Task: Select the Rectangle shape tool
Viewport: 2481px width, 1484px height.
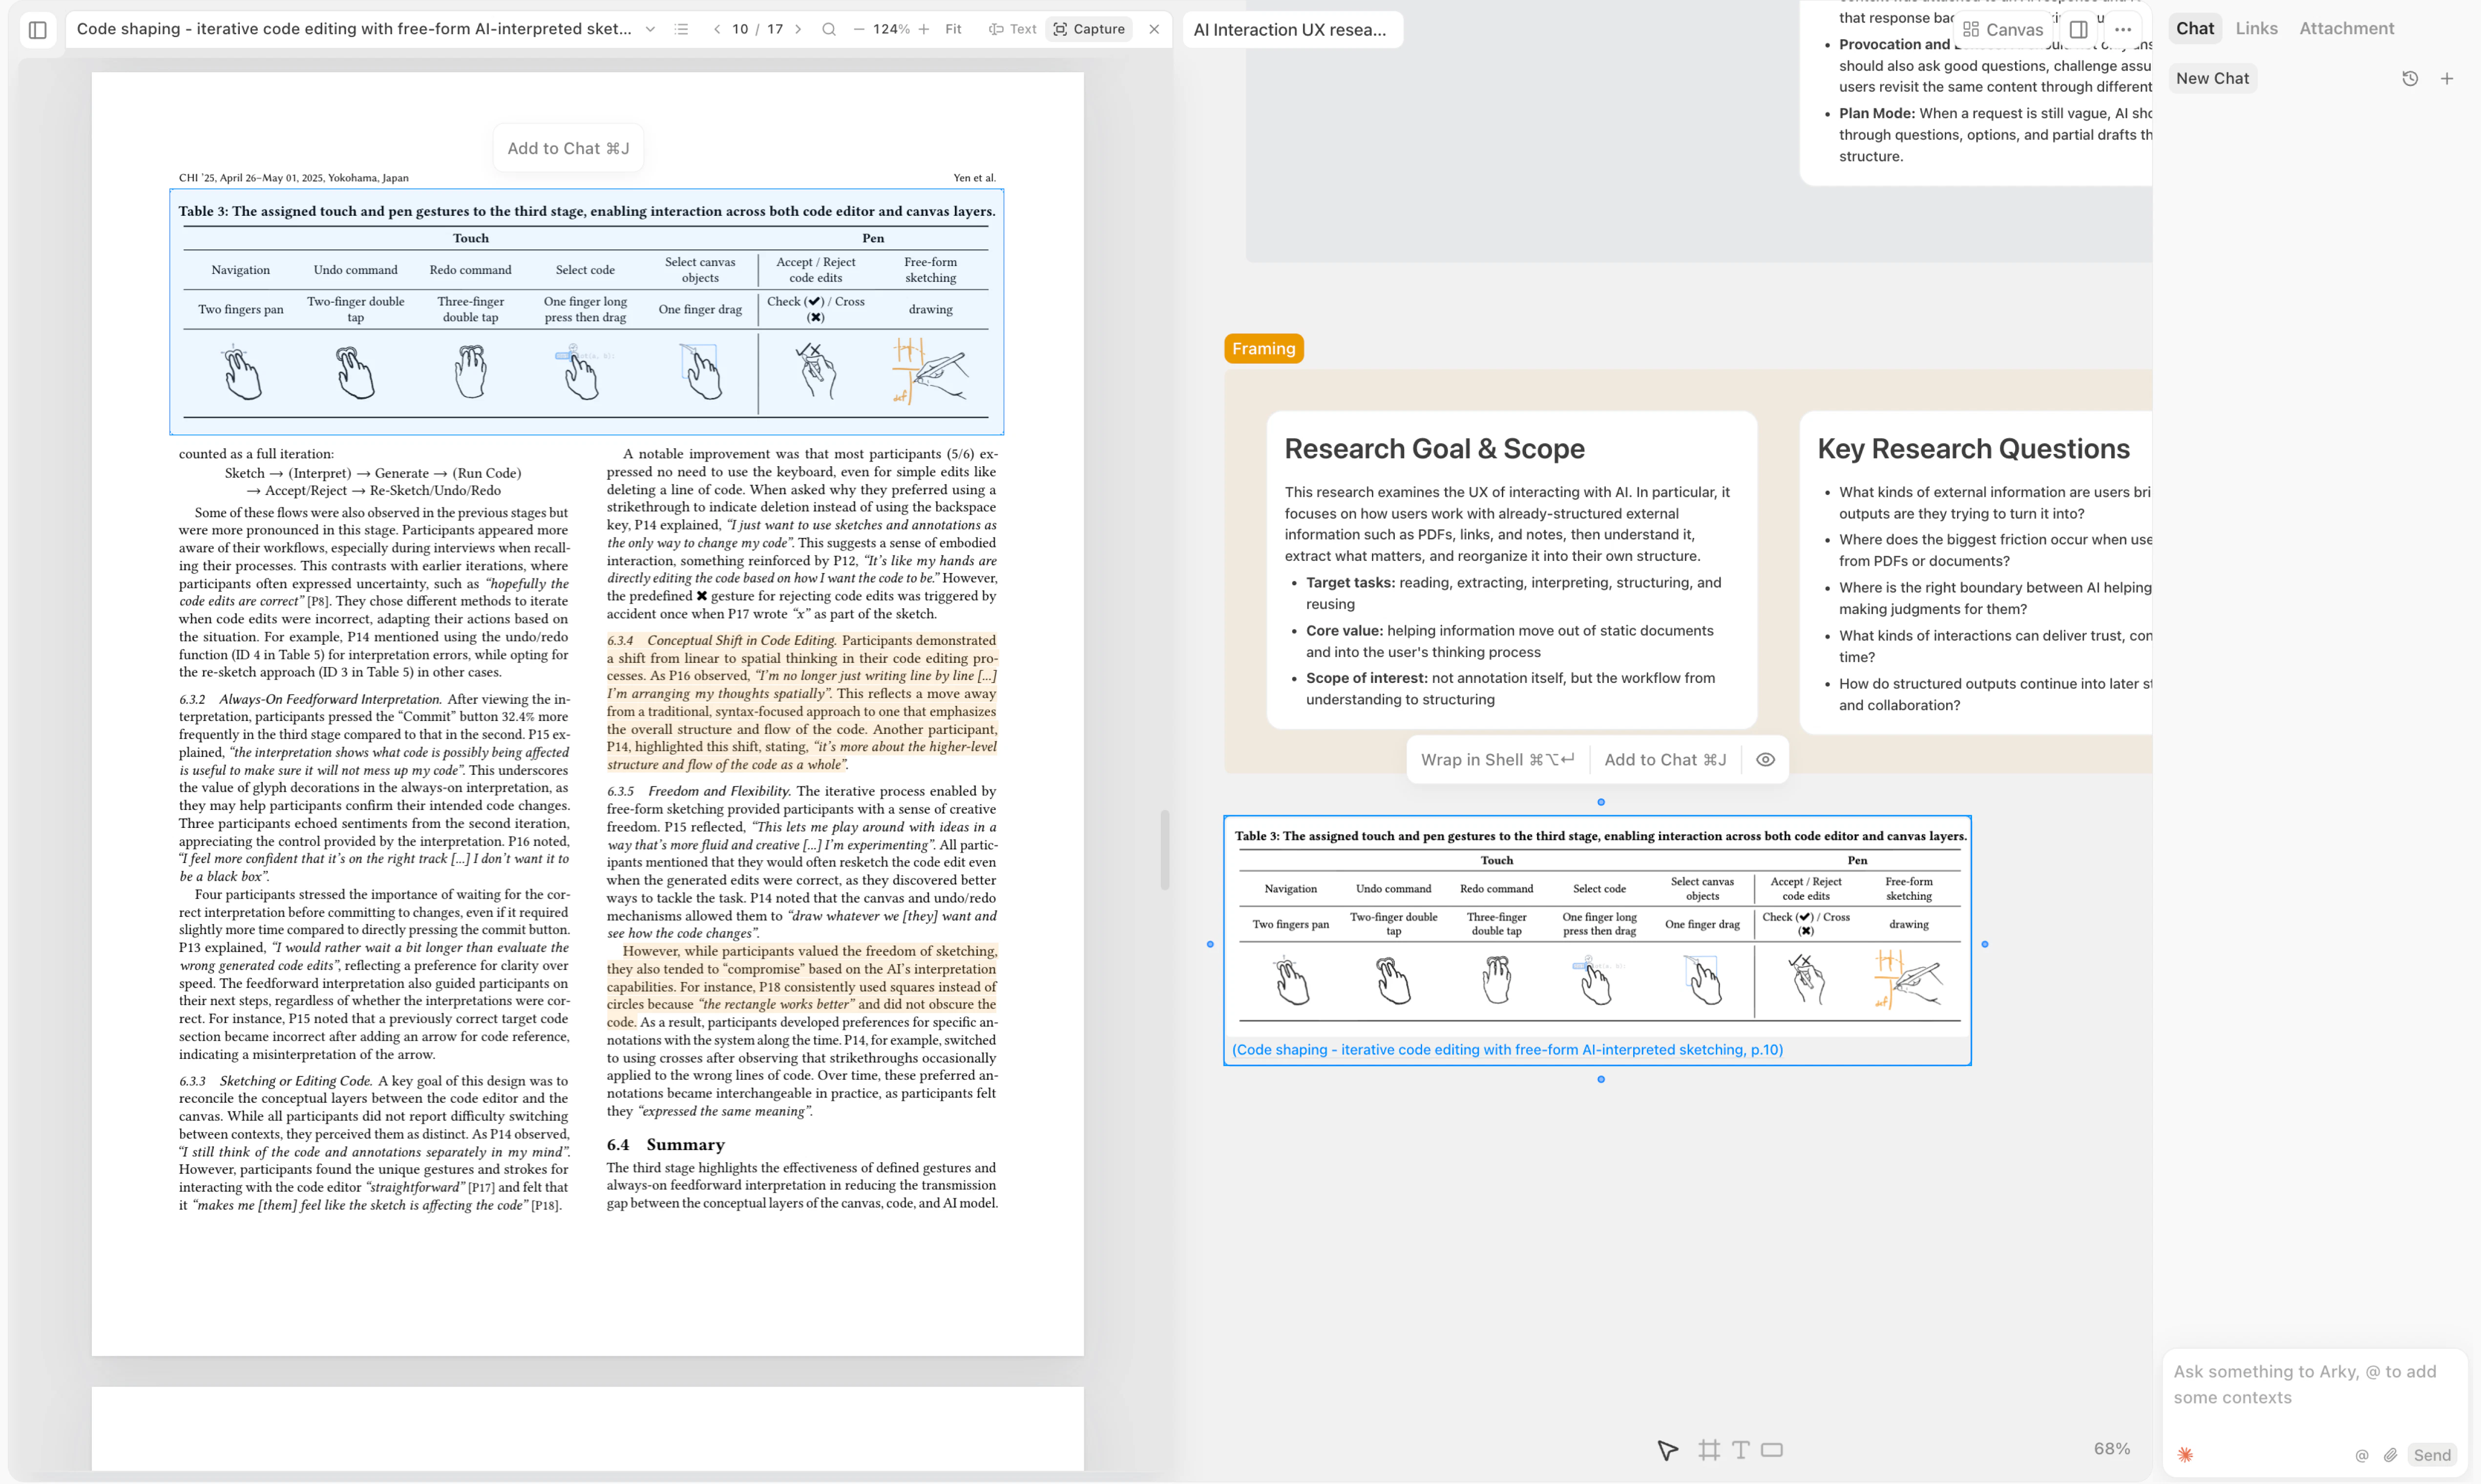Action: click(x=1772, y=1450)
